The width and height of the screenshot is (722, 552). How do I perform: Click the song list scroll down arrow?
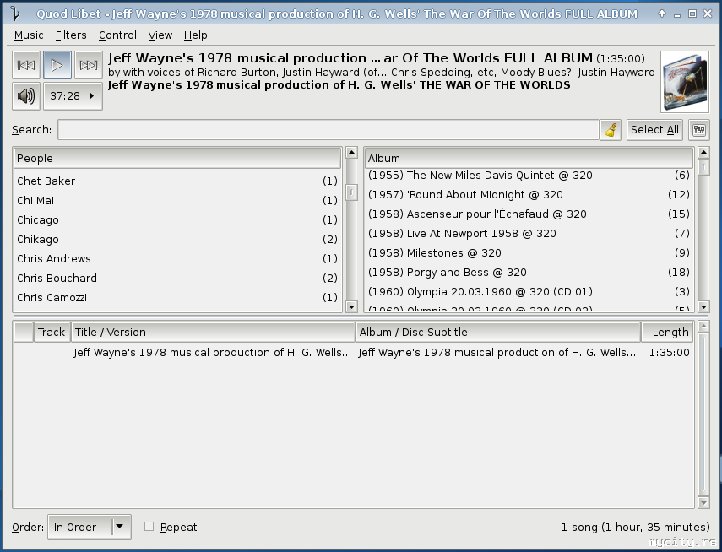703,502
